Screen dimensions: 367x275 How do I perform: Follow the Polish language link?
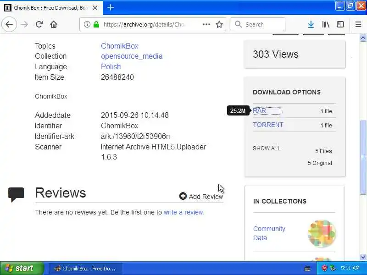tap(111, 66)
